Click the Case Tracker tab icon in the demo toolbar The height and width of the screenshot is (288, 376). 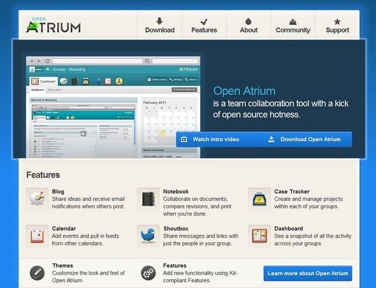pyautogui.click(x=86, y=82)
